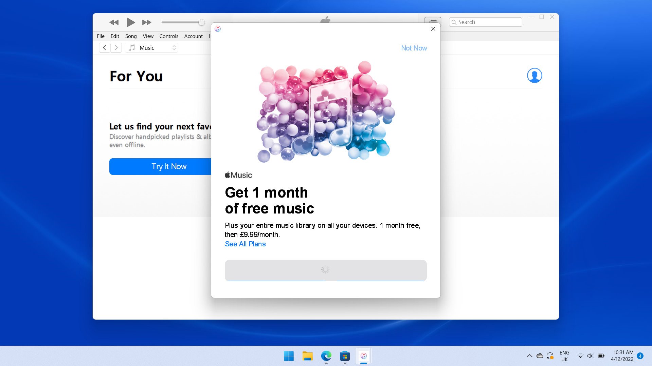Viewport: 652px width, 366px height.
Task: Click the OneDrive cloud tray icon
Action: click(540, 356)
